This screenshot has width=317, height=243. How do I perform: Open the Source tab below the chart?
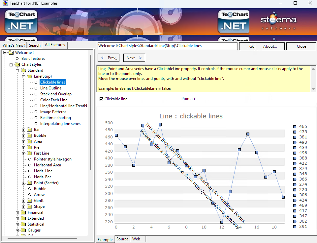(122, 239)
